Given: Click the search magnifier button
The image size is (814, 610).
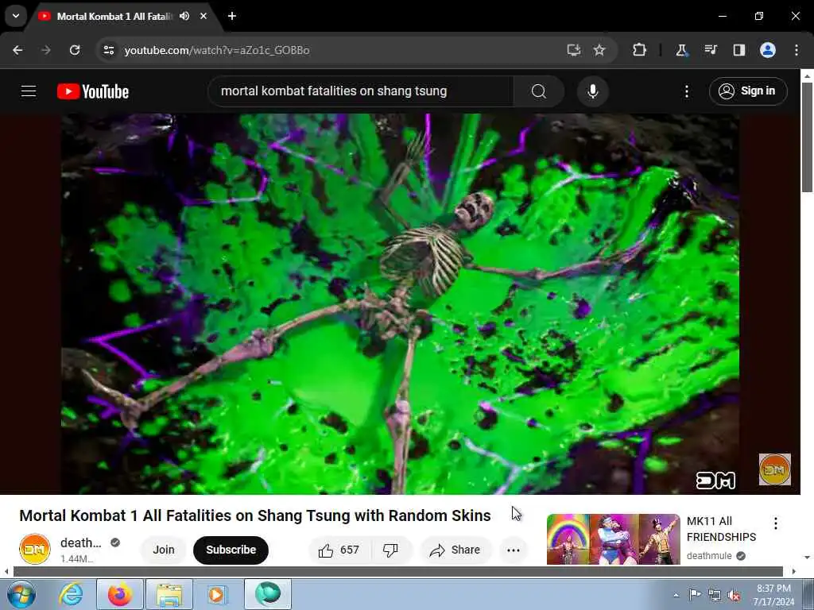Looking at the screenshot, I should coord(539,91).
